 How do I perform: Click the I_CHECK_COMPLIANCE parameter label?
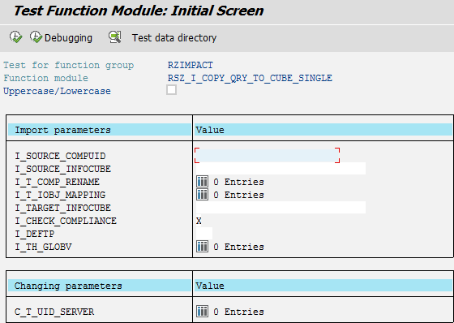[x=66, y=221]
